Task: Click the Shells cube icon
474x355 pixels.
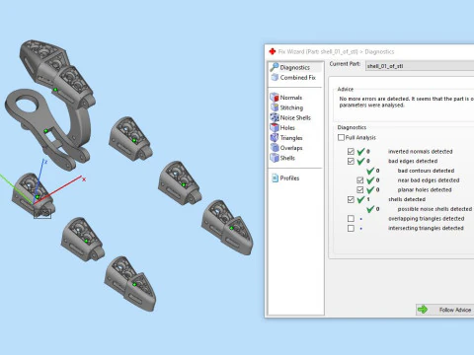Action: [275, 158]
